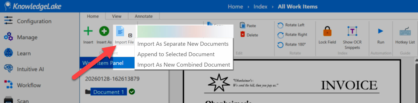Screen dimensions: 418x103
Task: Go to Index in the breadcrumb
Action: [x=261, y=6]
